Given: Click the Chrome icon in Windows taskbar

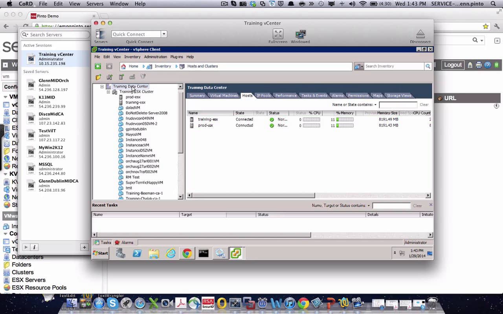Looking at the screenshot, I should [187, 254].
